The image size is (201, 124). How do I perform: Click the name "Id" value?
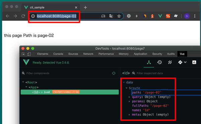[x=146, y=110]
